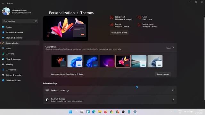The image size is (205, 115).
Task: Click the Use custom theme button
Action: 119,33
